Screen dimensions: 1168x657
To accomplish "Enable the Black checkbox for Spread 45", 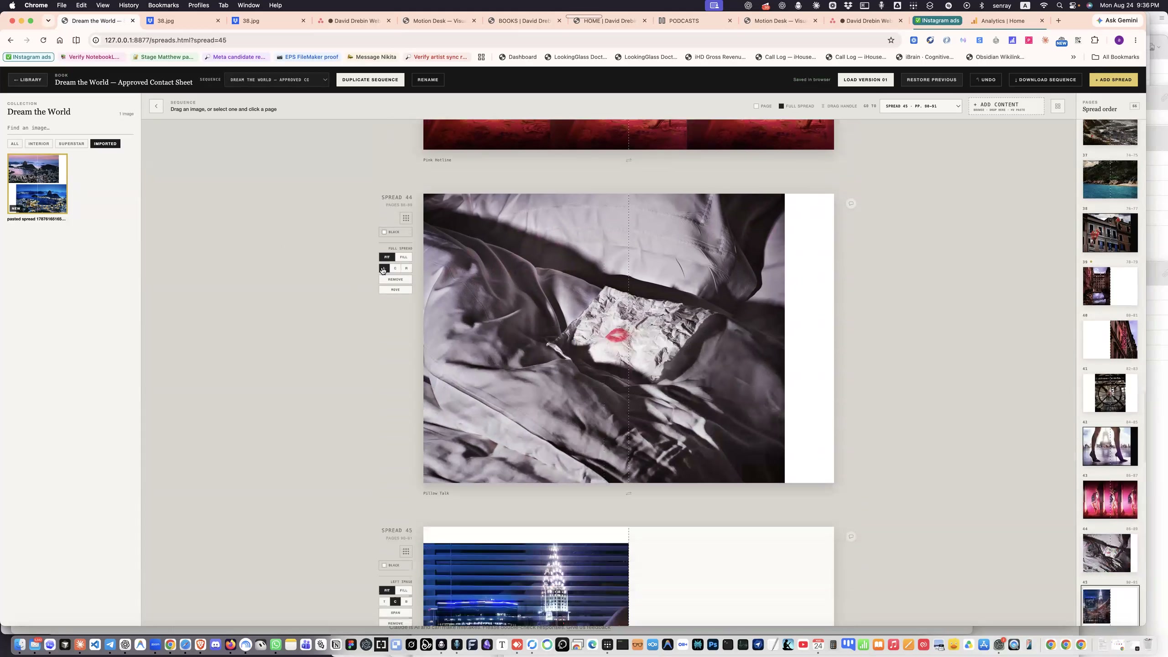I will click(x=384, y=565).
